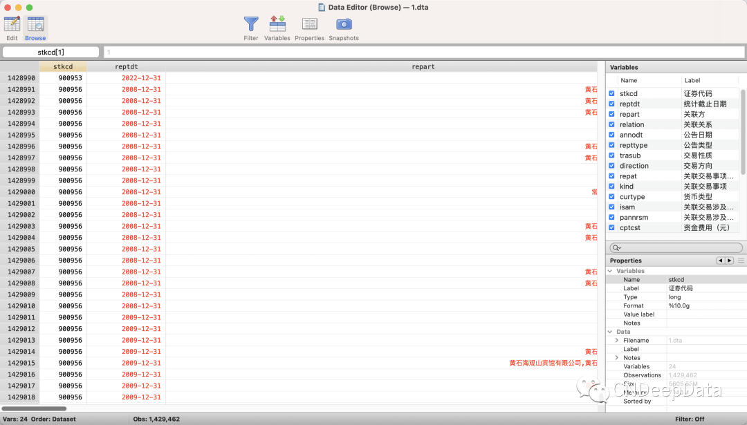Click the Label property value 证券代码

tap(681, 288)
